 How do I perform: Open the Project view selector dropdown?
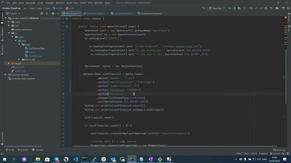coord(13,14)
